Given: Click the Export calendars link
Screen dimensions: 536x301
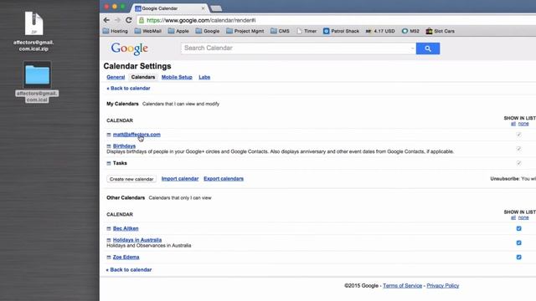Looking at the screenshot, I should coord(224,179).
